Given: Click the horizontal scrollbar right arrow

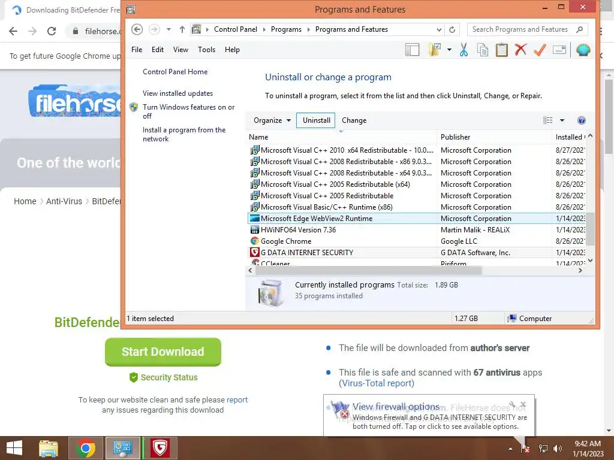Looking at the screenshot, I should (x=580, y=270).
